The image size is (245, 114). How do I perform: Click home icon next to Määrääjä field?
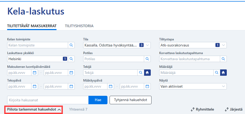[223, 73]
